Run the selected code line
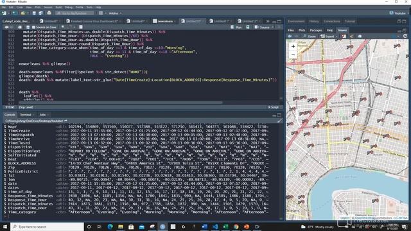Screen dimensions: 411x231 pyautogui.click(x=236, y=27)
